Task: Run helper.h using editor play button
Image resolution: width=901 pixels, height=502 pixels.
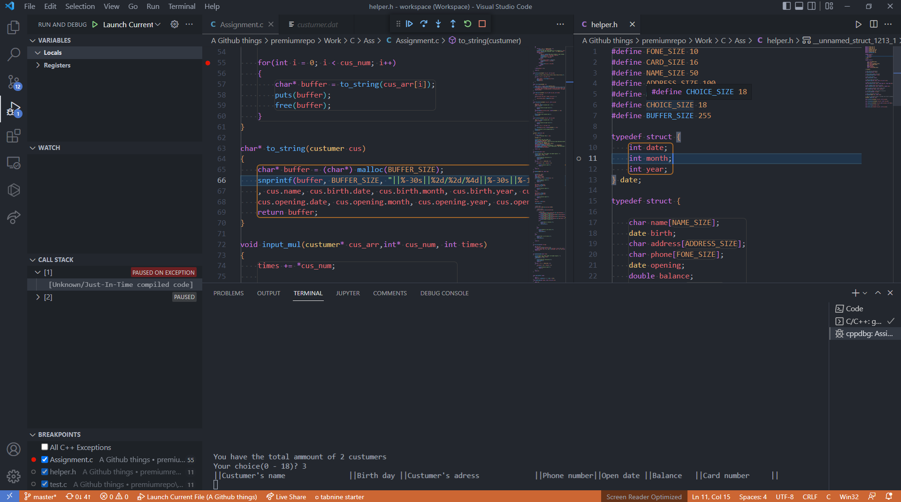Action: tap(858, 24)
